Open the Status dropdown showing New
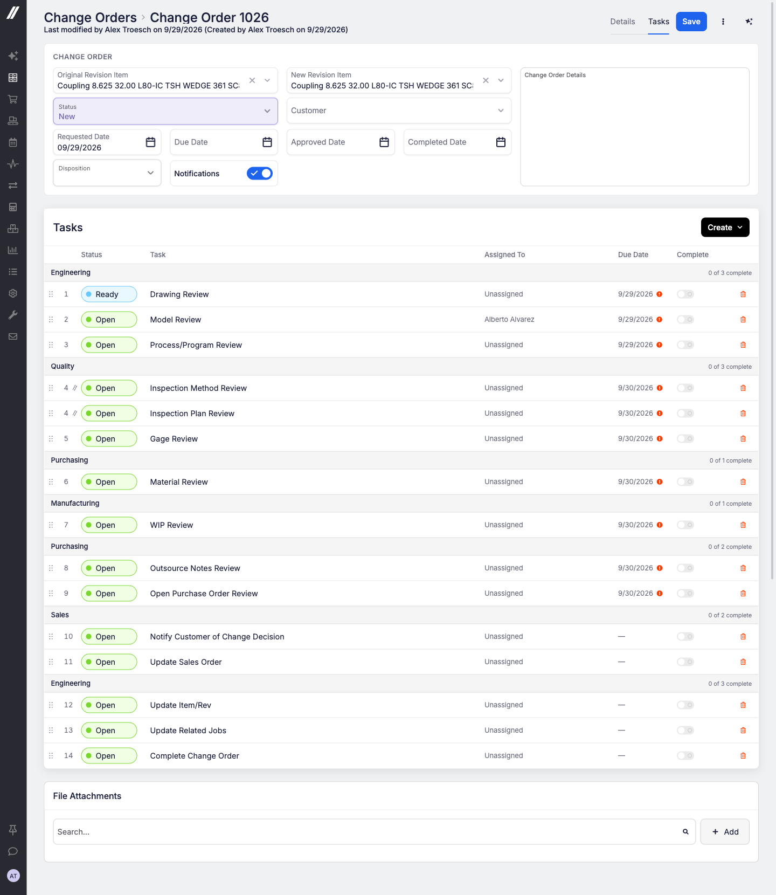776x895 pixels. click(x=165, y=111)
